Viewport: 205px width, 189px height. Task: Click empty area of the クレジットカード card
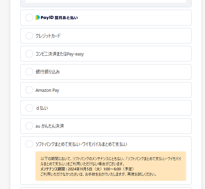click(x=125, y=36)
